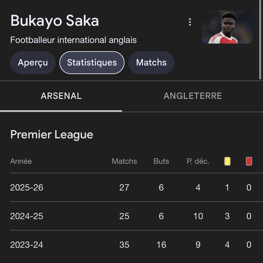This screenshot has width=263, height=263.
Task: Select the Aperçu chip
Action: (33, 63)
